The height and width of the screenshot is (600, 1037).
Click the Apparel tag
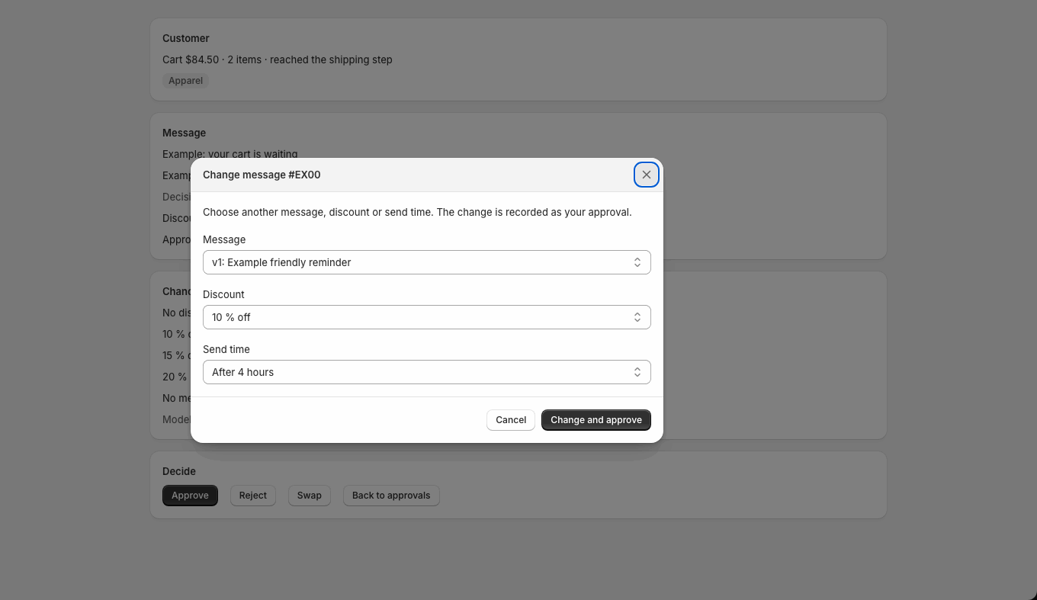(185, 81)
